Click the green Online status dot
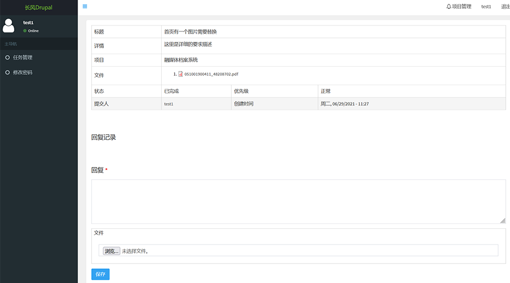The height and width of the screenshot is (283, 510). point(25,31)
